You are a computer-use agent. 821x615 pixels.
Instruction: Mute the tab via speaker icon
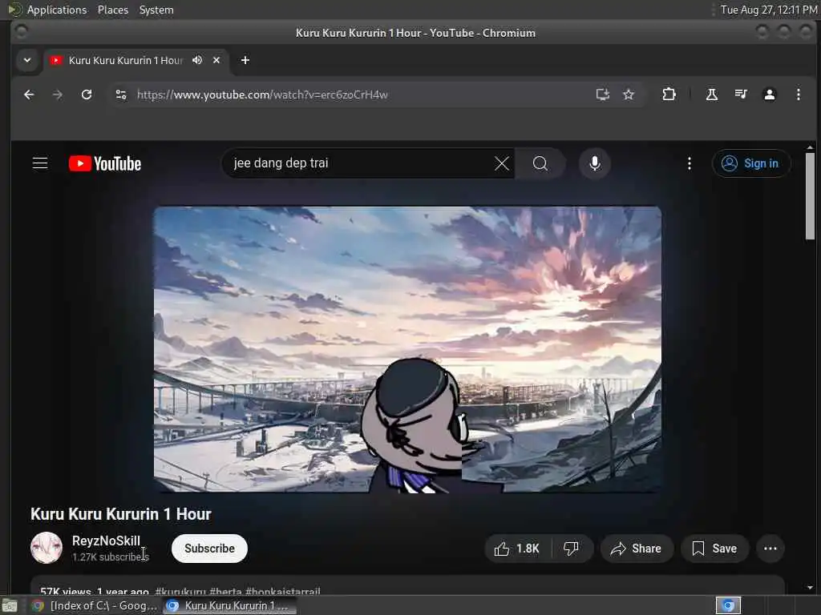coord(197,60)
